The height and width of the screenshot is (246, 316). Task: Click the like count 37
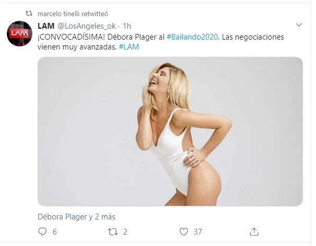[198, 232]
